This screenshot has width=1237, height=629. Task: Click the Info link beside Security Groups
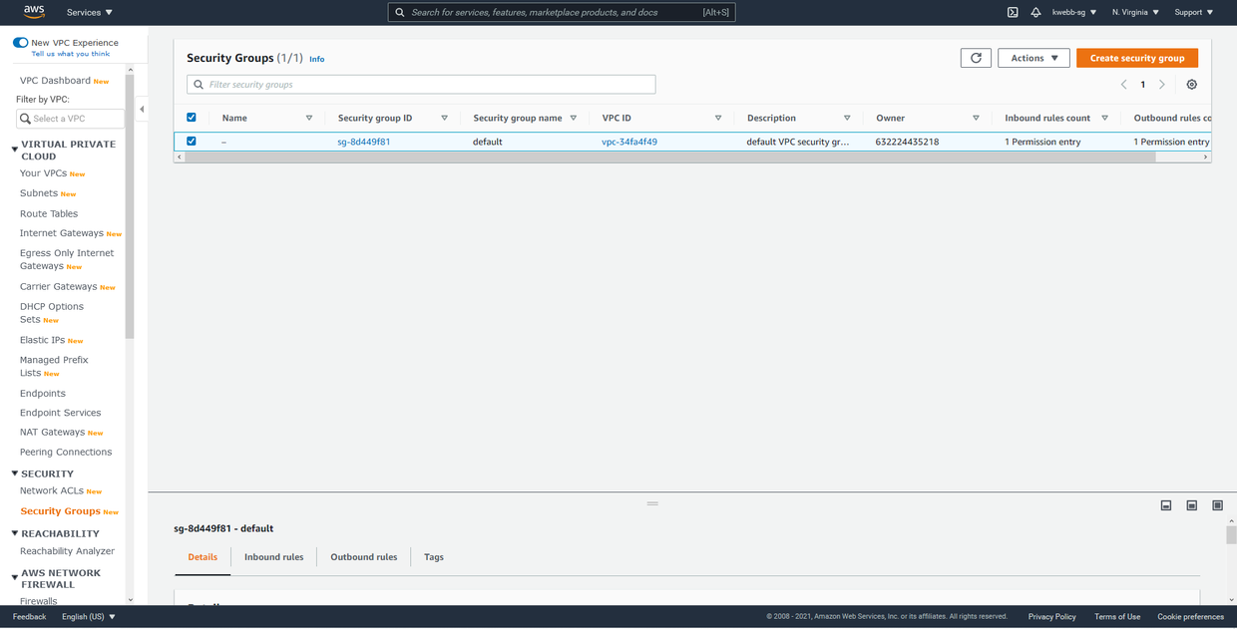click(316, 60)
